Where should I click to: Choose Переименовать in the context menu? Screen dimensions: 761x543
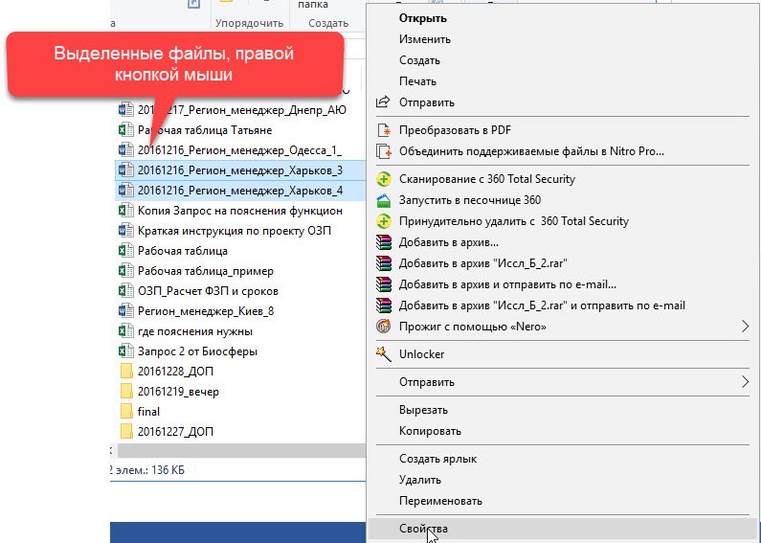[x=440, y=501]
